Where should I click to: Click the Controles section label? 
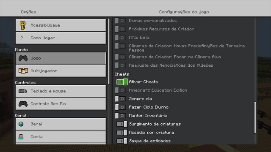coord(25,83)
